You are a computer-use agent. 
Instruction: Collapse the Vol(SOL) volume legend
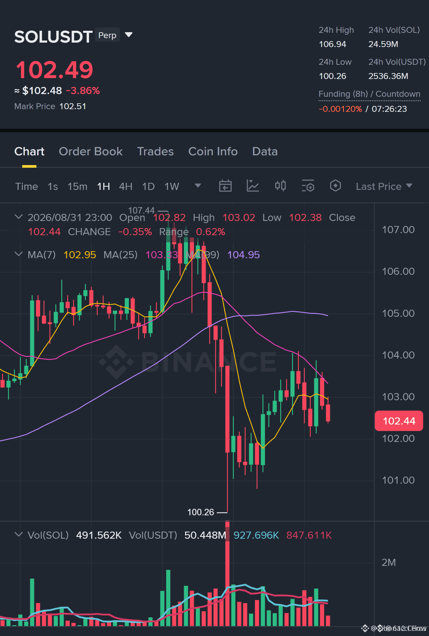tap(18, 535)
